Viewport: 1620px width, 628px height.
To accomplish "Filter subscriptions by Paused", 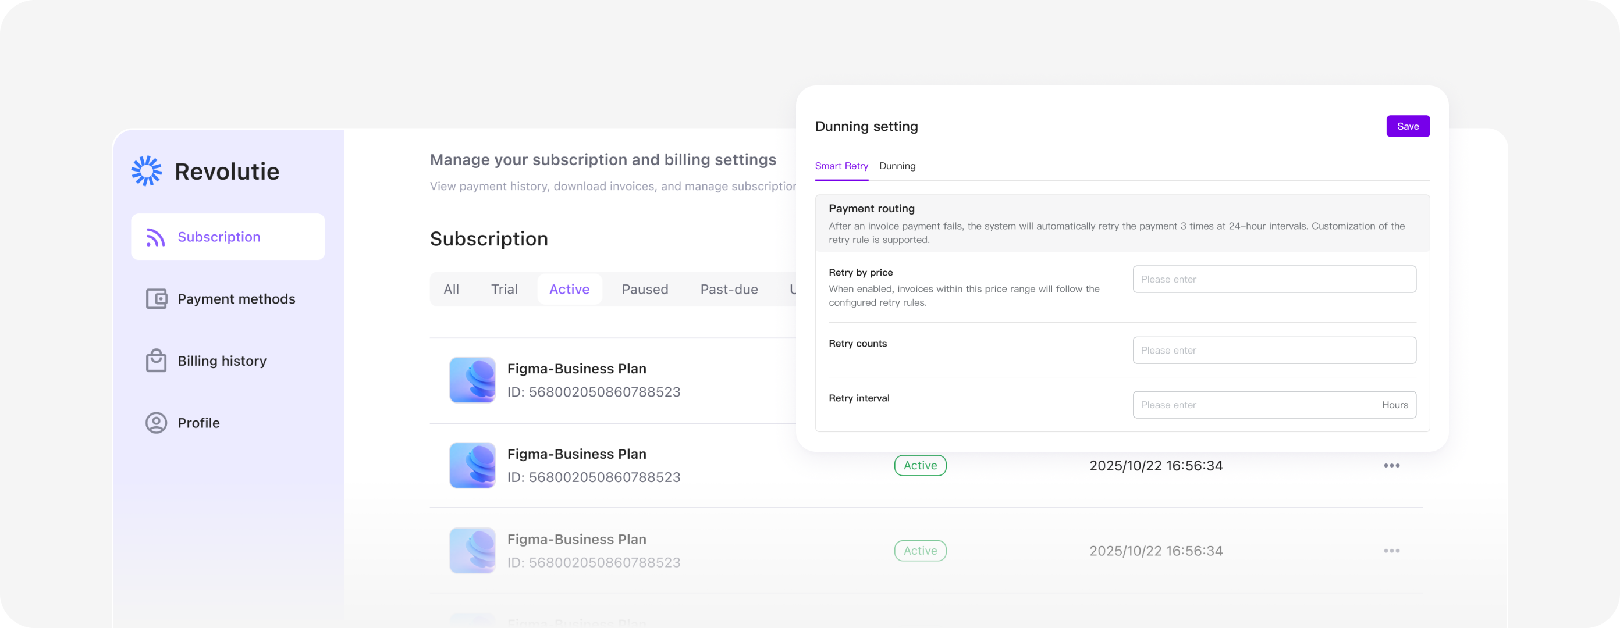I will (645, 288).
